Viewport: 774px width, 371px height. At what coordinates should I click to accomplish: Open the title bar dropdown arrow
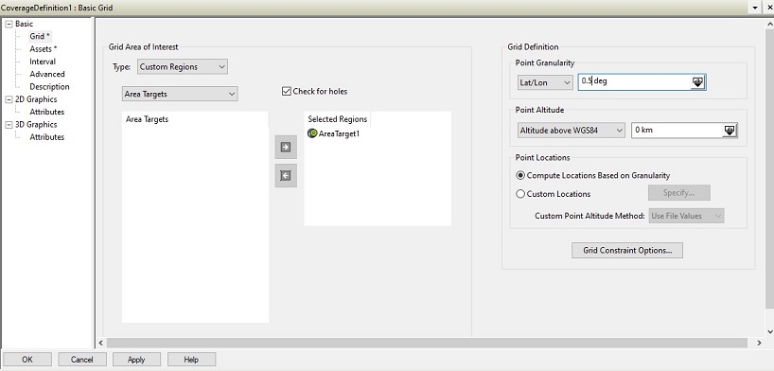[755, 8]
